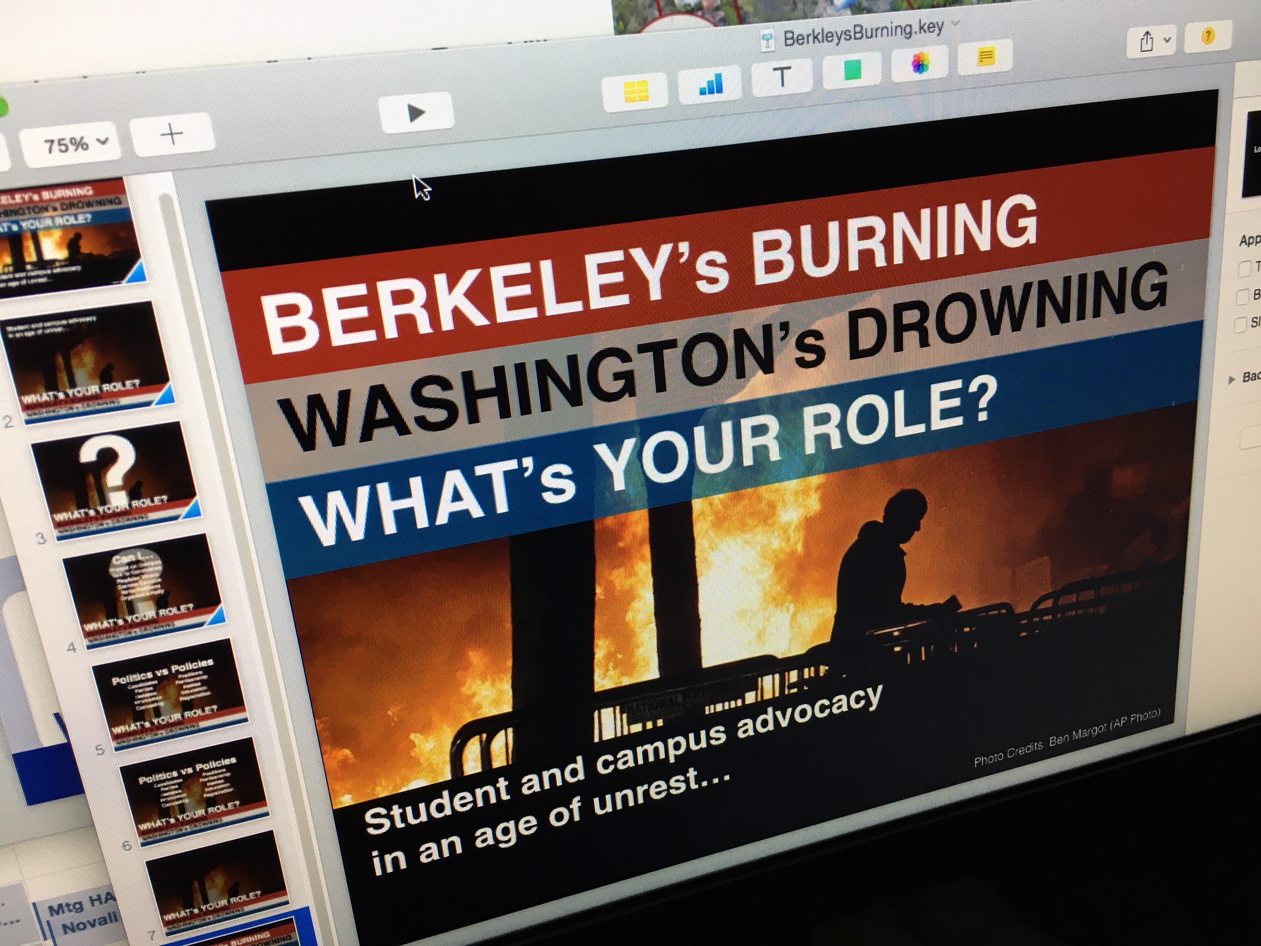Screen dimensions: 1261x946
Task: Toggle the Slide Number checkbox under Appearance
Action: (x=1240, y=325)
